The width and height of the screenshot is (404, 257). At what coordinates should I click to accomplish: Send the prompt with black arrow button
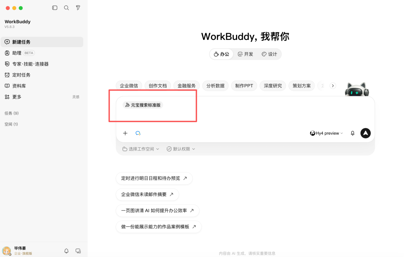click(365, 133)
